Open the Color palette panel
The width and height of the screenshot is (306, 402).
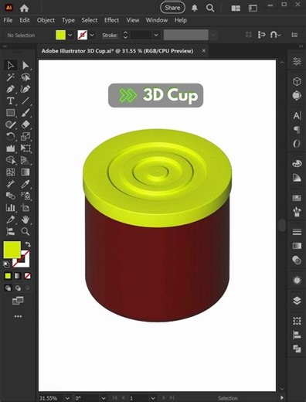(297, 163)
